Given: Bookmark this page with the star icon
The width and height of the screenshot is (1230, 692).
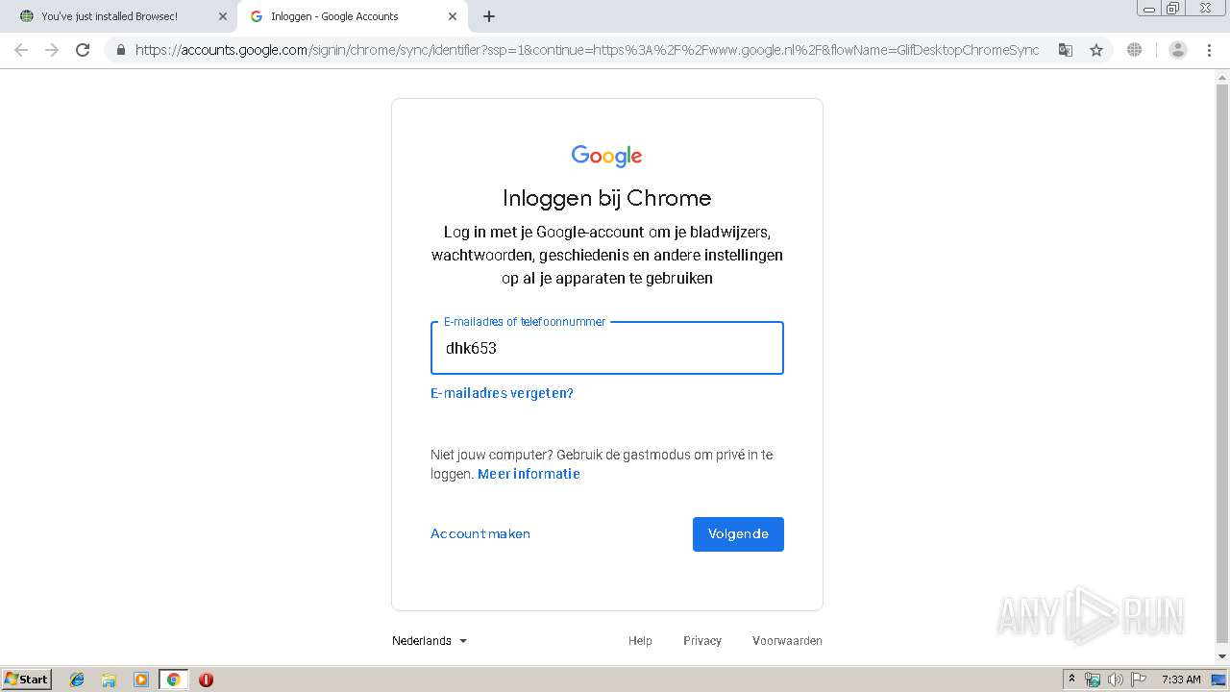Looking at the screenshot, I should pos(1096,50).
